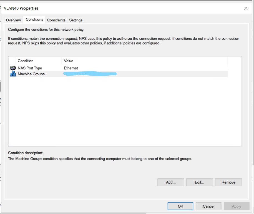Click Cancel to discard changes
This screenshot has height=214, width=254.
(x=208, y=206)
